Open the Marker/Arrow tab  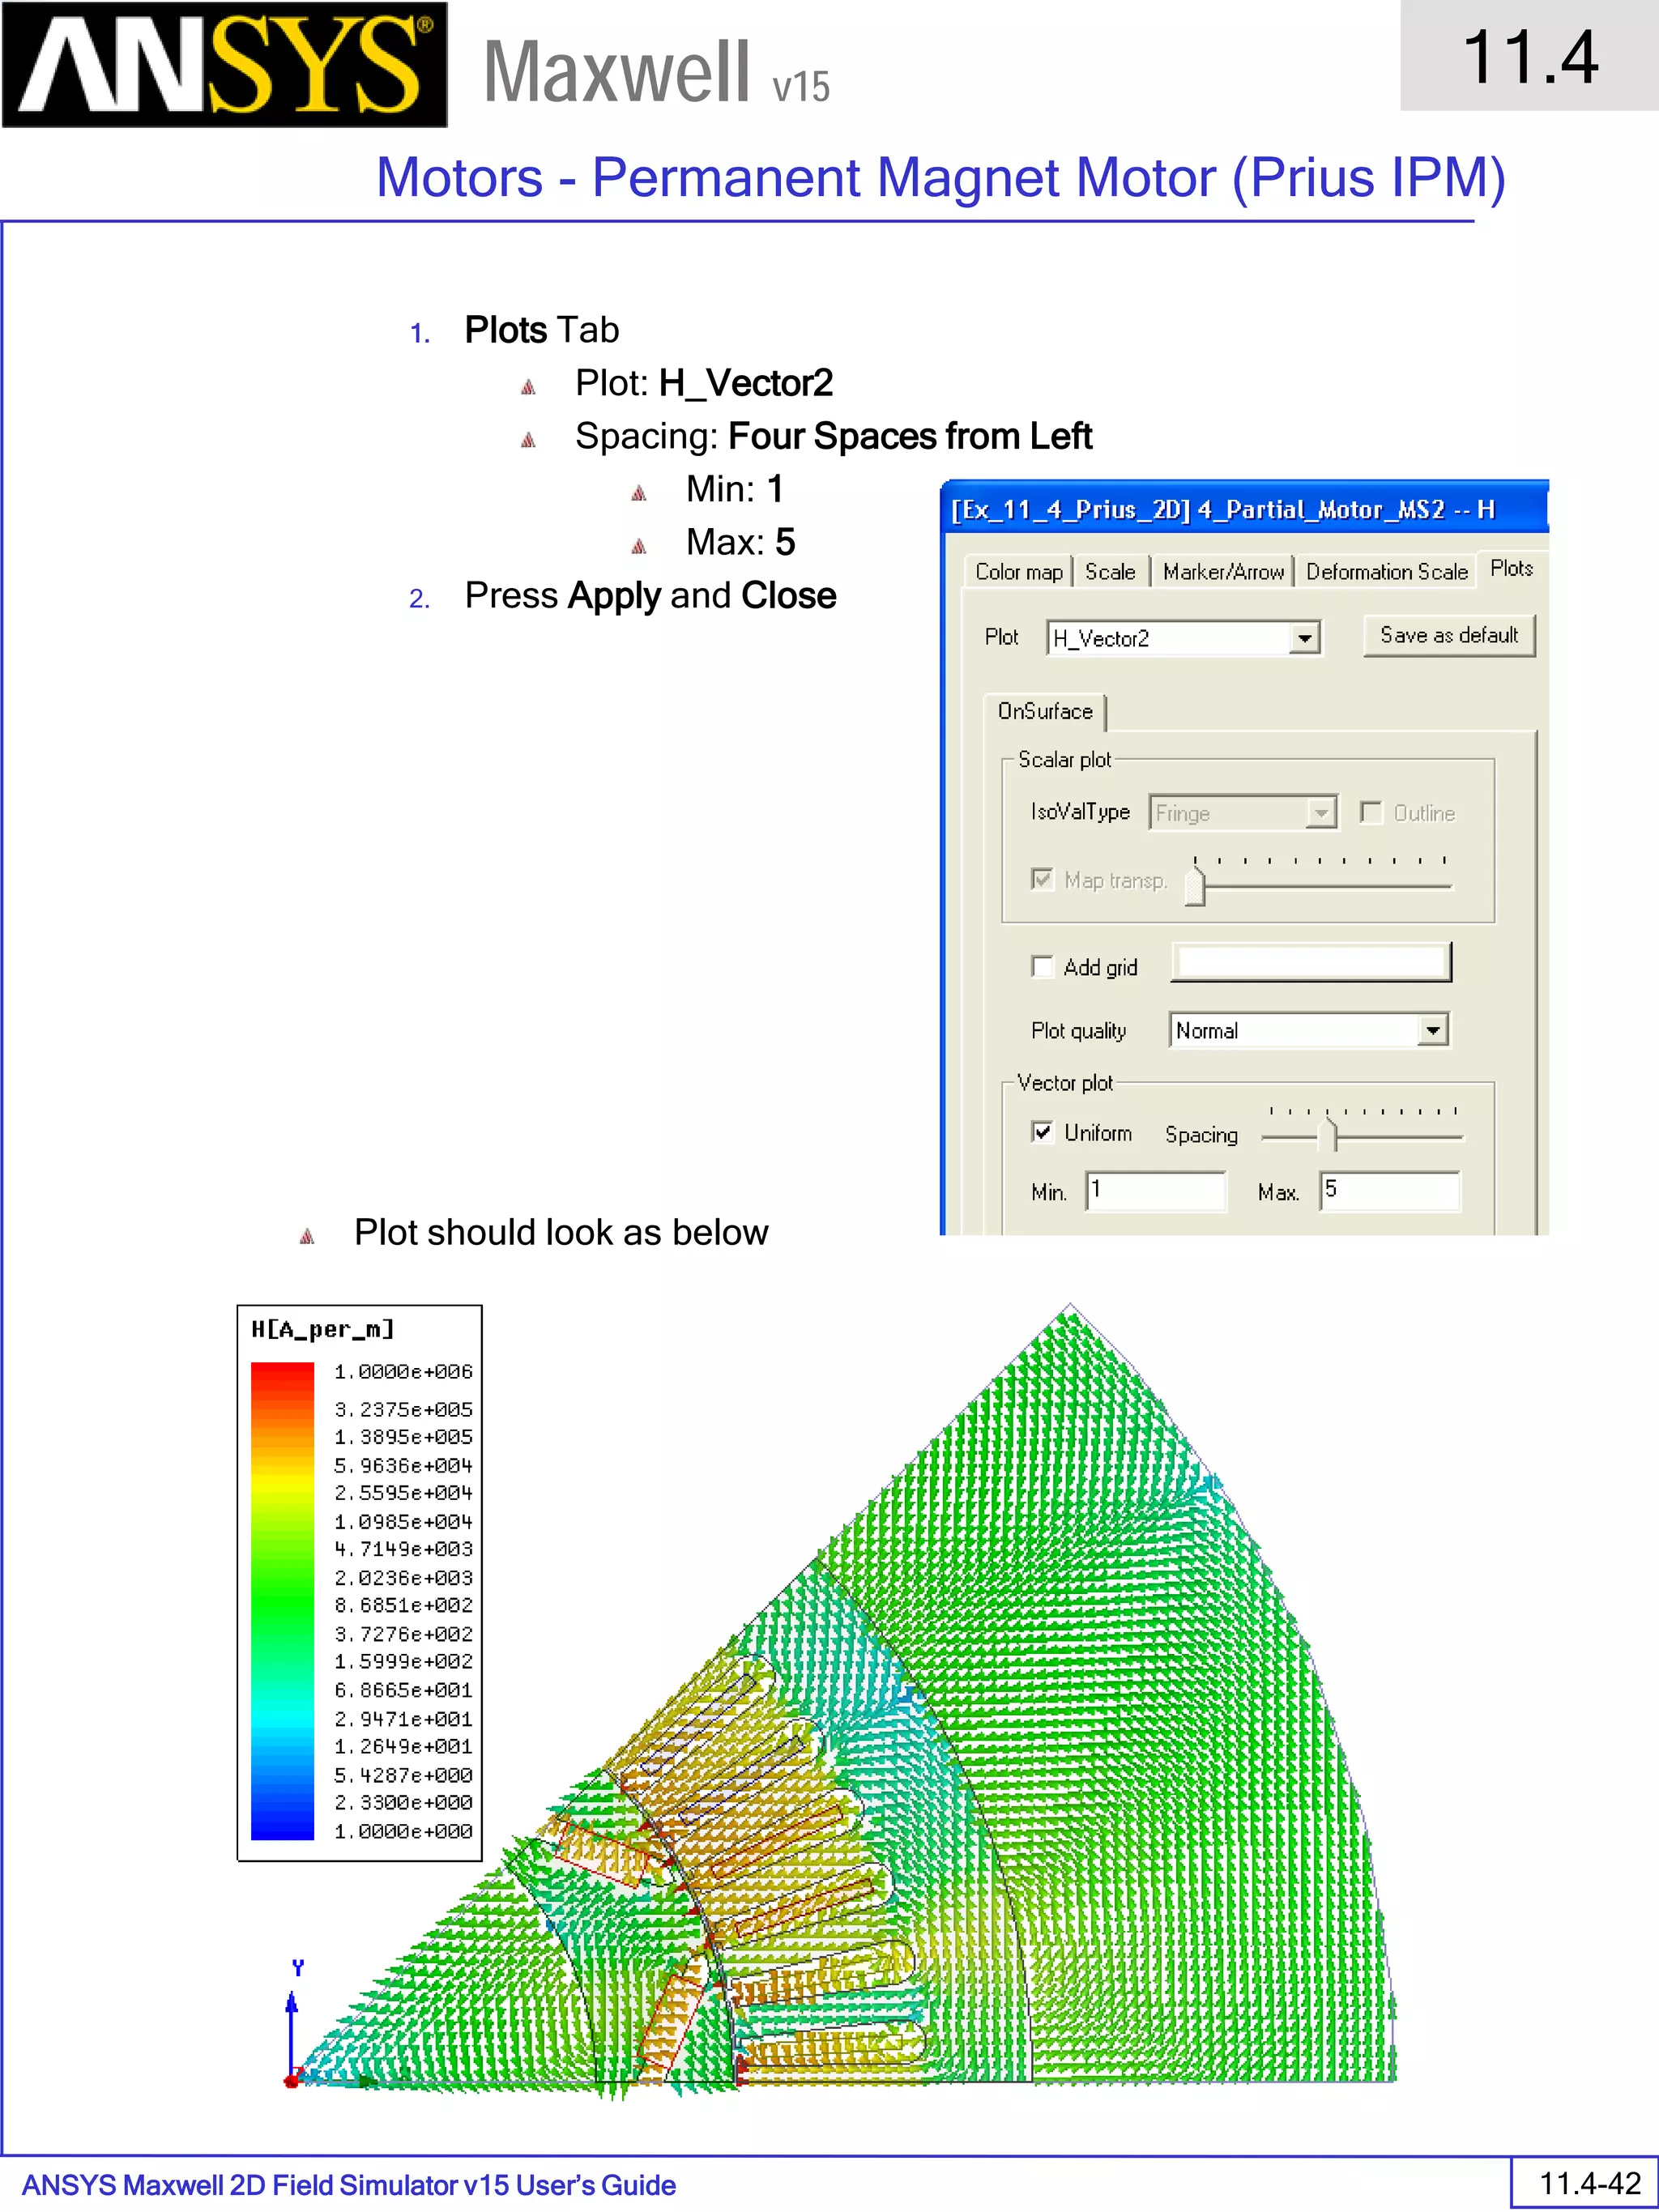[1223, 572]
